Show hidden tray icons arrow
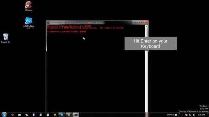Image resolution: width=209 pixels, height=117 pixels. pyautogui.click(x=183, y=115)
